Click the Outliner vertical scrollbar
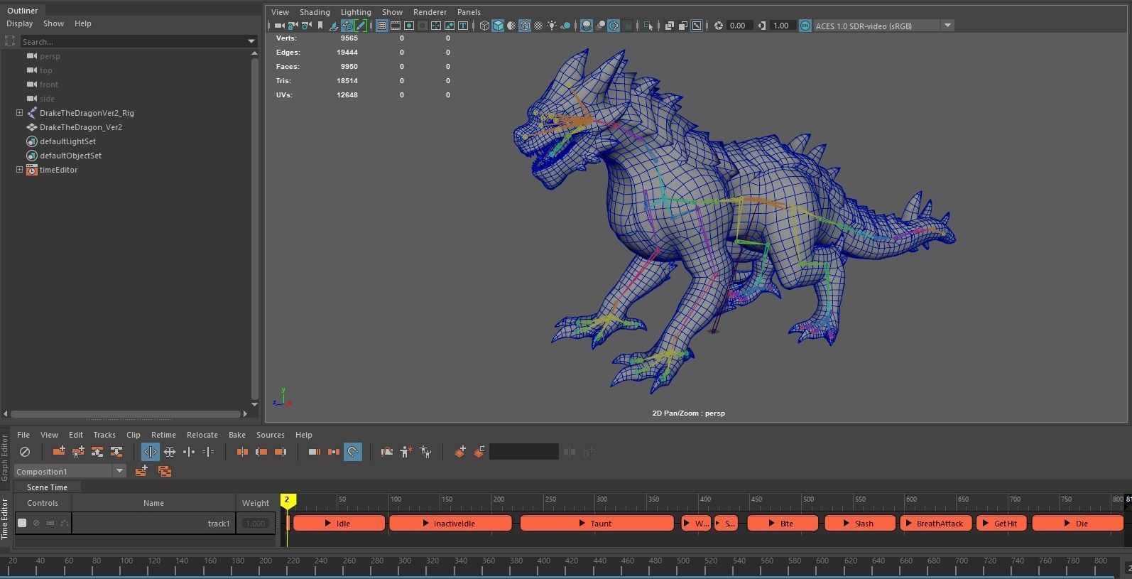This screenshot has width=1132, height=579. (254, 229)
